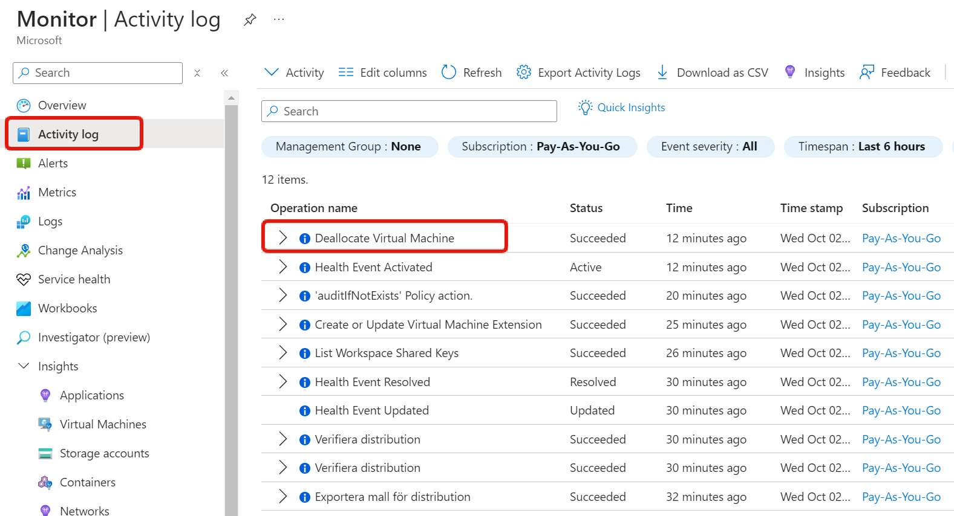
Task: Open Pay-As-You-Go link in Deallocate row
Action: (x=901, y=238)
